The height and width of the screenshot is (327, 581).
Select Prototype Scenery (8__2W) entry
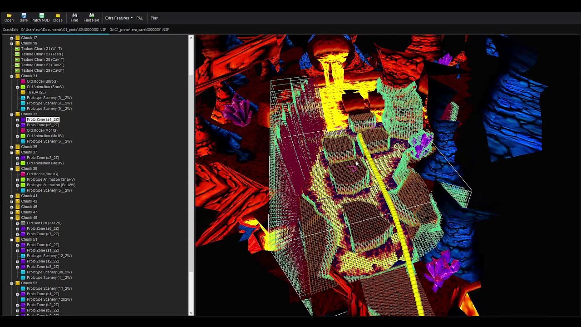click(x=49, y=103)
